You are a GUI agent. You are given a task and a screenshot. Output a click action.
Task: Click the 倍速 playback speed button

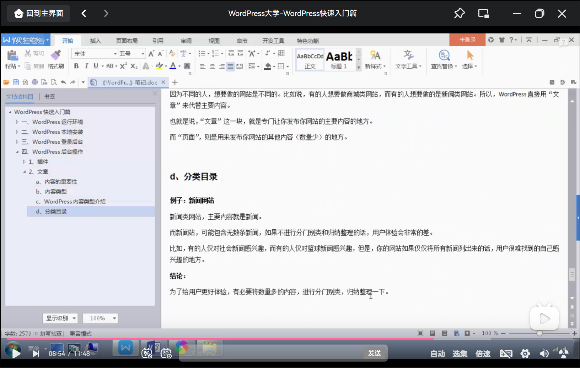click(x=483, y=354)
